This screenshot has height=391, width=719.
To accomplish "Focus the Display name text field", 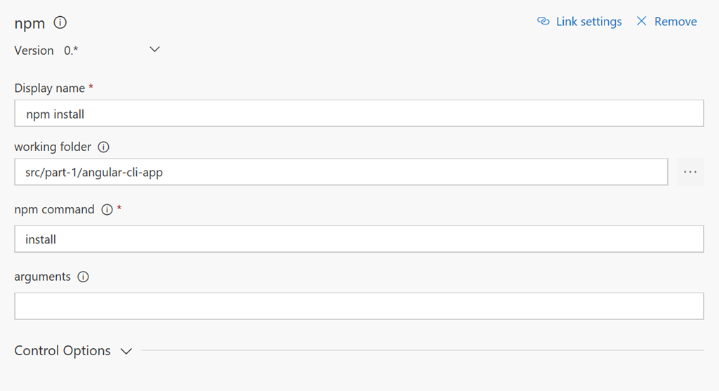I will tap(359, 113).
